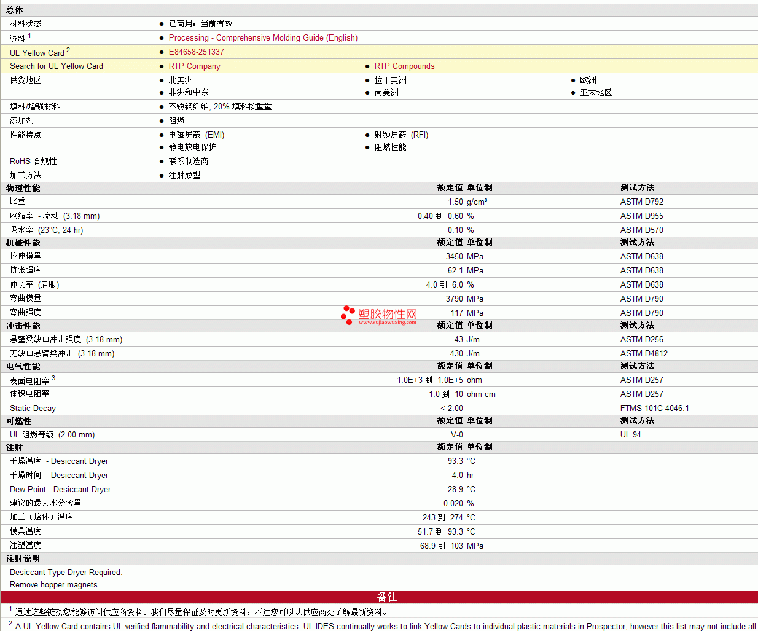Screen dimensions: 758x631
Task: Click the 欧洲 region entry
Action: click(x=588, y=80)
